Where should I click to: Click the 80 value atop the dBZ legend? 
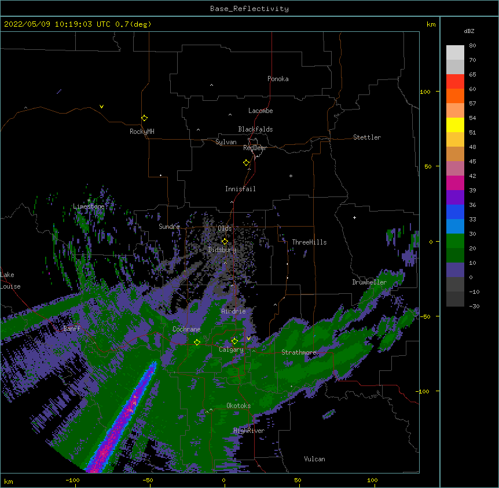(x=472, y=46)
